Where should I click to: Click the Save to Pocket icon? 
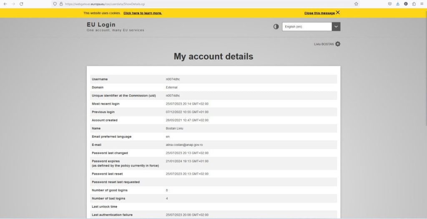tap(389, 4)
